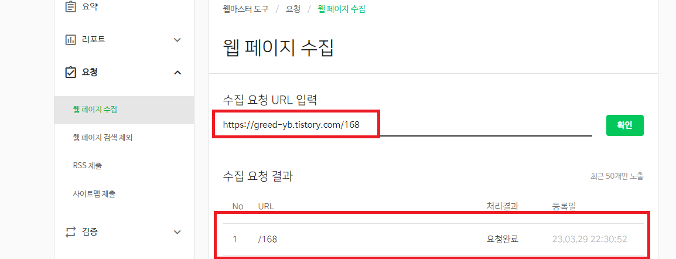Click the 처리결과 column header
This screenshot has width=676, height=259.
coord(502,206)
